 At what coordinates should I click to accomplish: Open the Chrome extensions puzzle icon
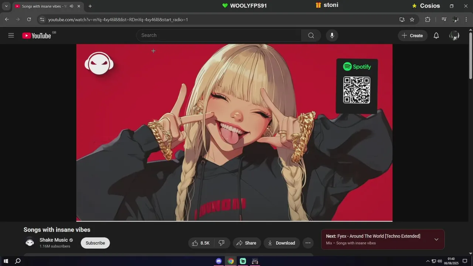[x=428, y=20]
